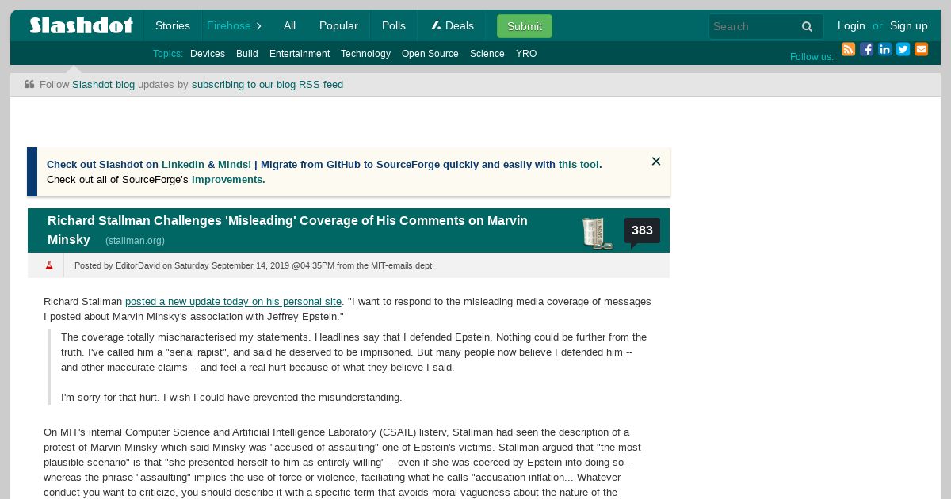Select the YRO topic
Screen dimensions: 951x499
pos(526,54)
